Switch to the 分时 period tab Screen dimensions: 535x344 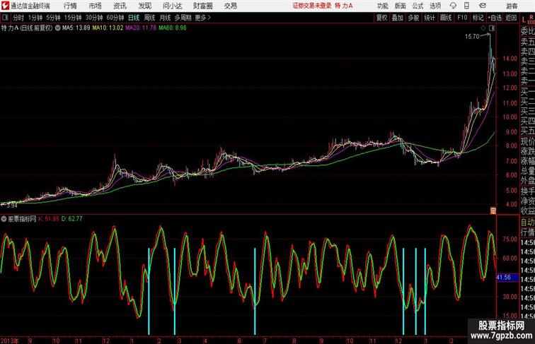click(18, 18)
